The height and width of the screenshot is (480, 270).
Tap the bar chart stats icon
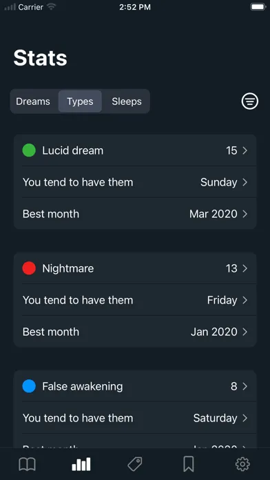(81, 464)
